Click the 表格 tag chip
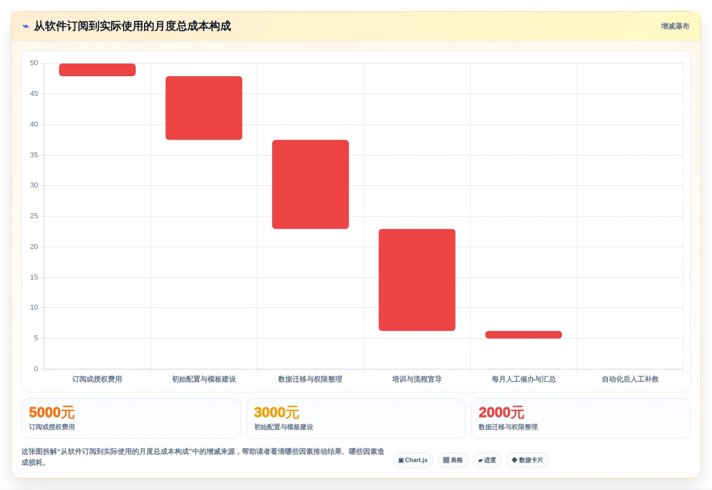The height and width of the screenshot is (490, 712). coord(453,460)
